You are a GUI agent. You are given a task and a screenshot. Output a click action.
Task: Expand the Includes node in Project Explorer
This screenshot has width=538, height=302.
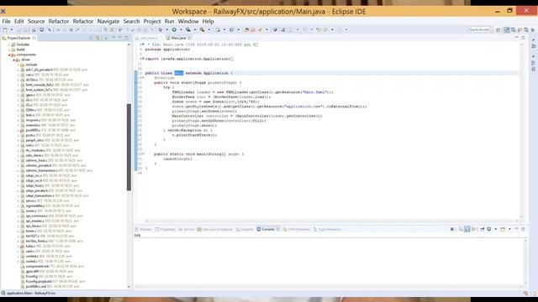[x=9, y=44]
